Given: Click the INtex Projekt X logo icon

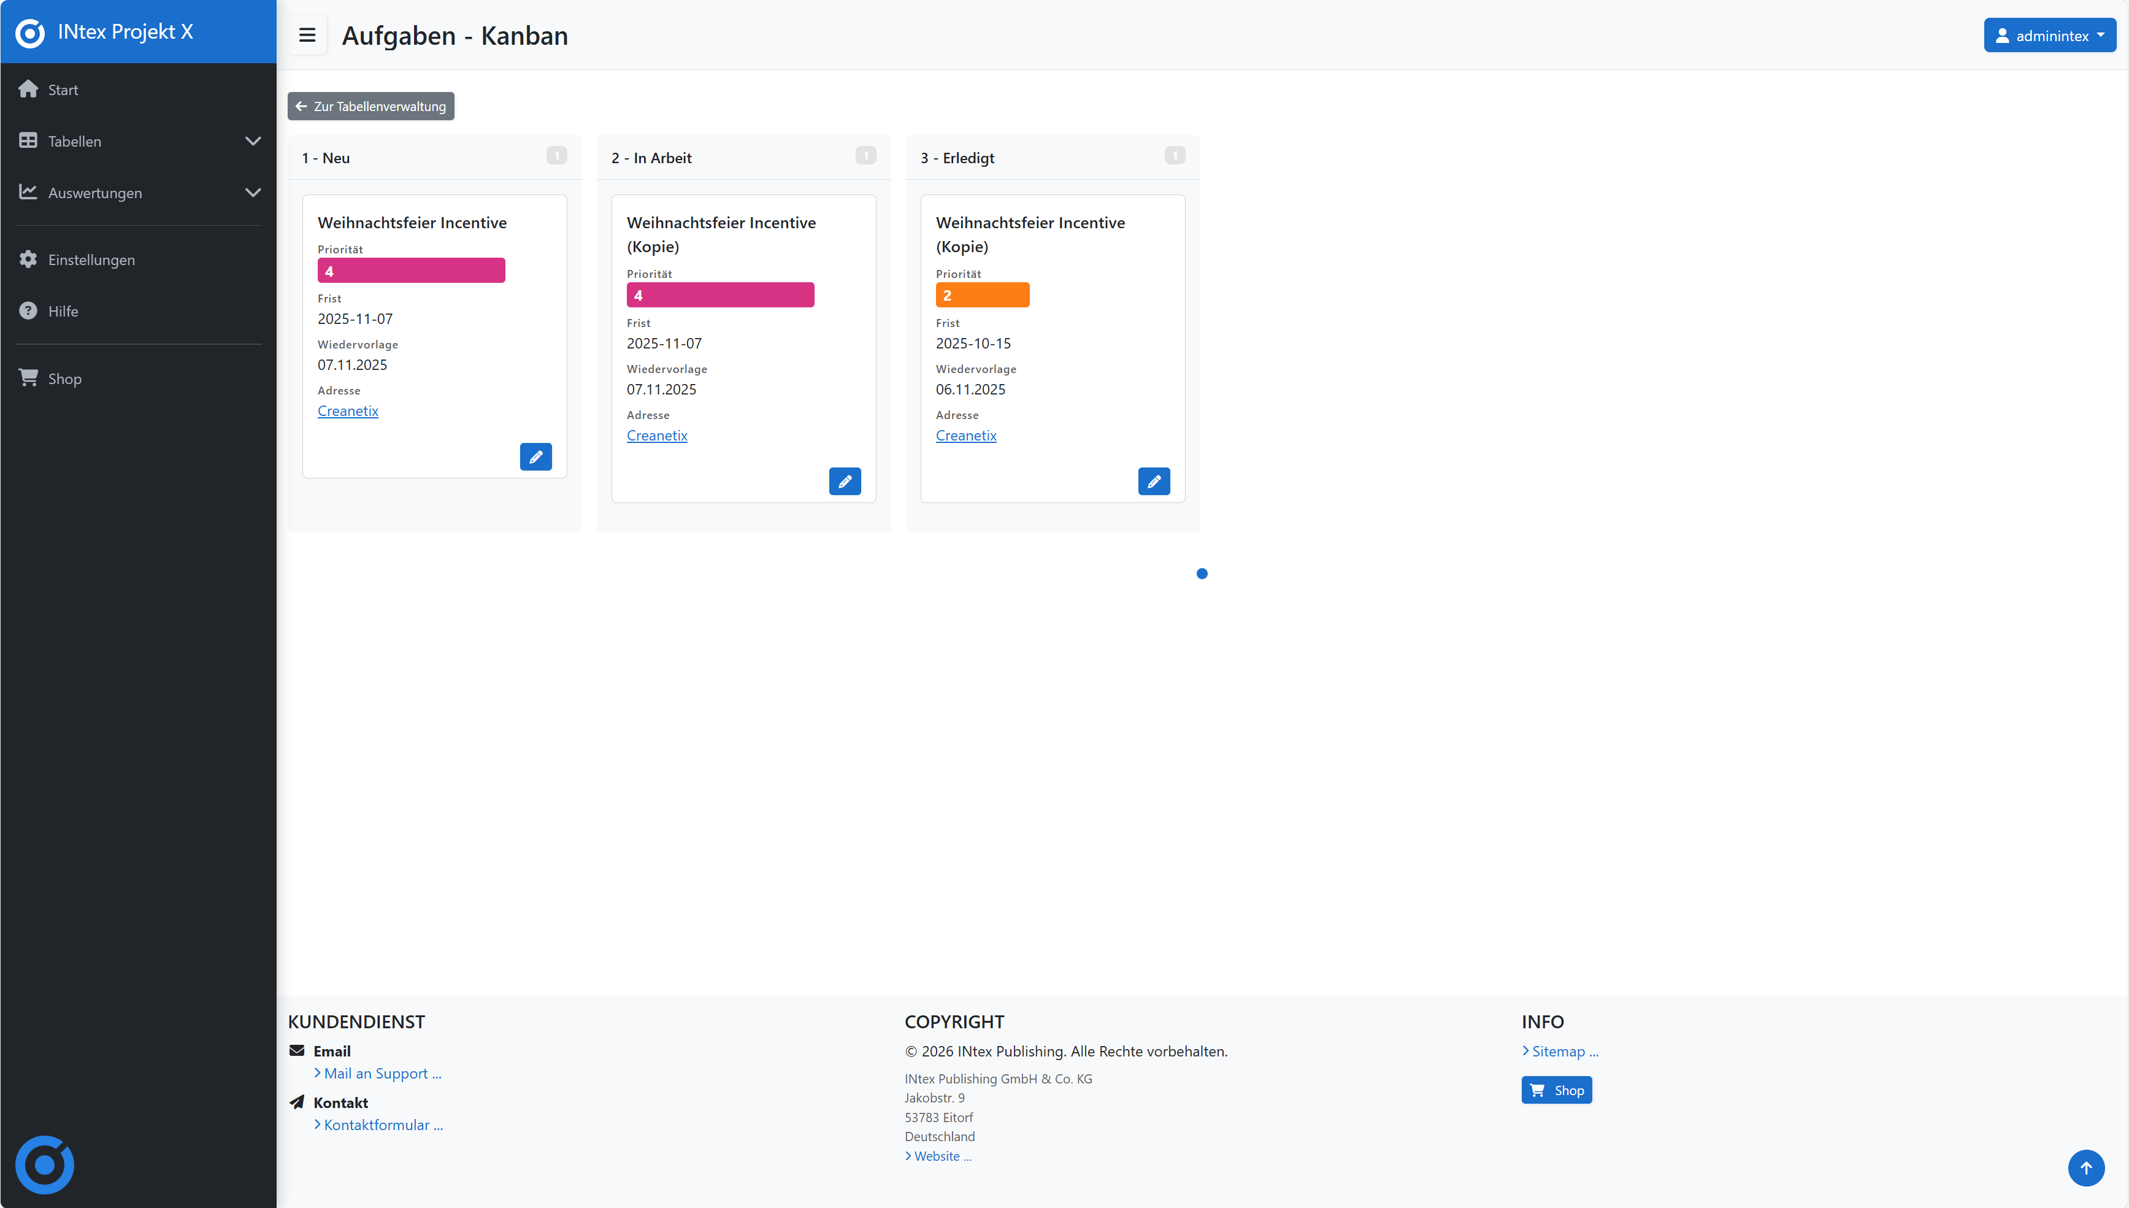Looking at the screenshot, I should pyautogui.click(x=30, y=33).
